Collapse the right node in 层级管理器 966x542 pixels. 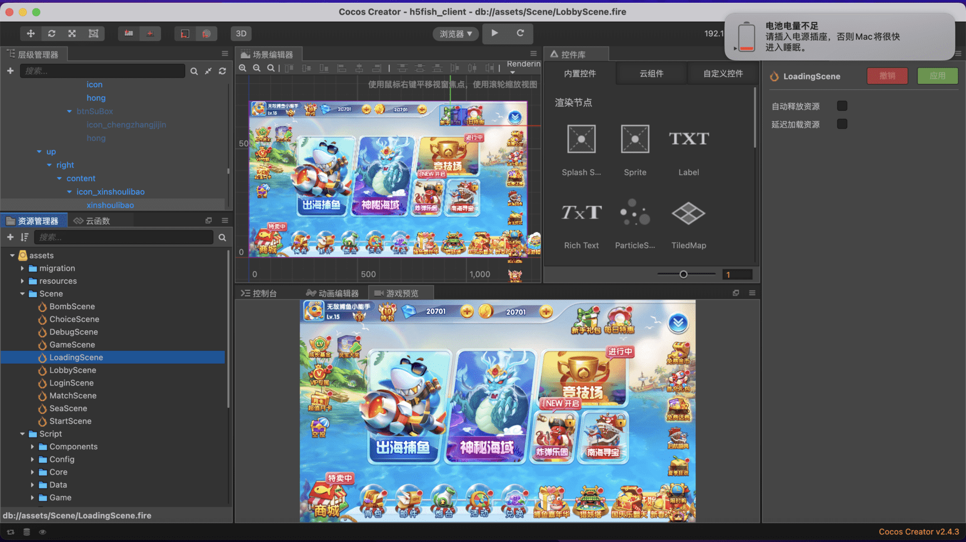(49, 165)
